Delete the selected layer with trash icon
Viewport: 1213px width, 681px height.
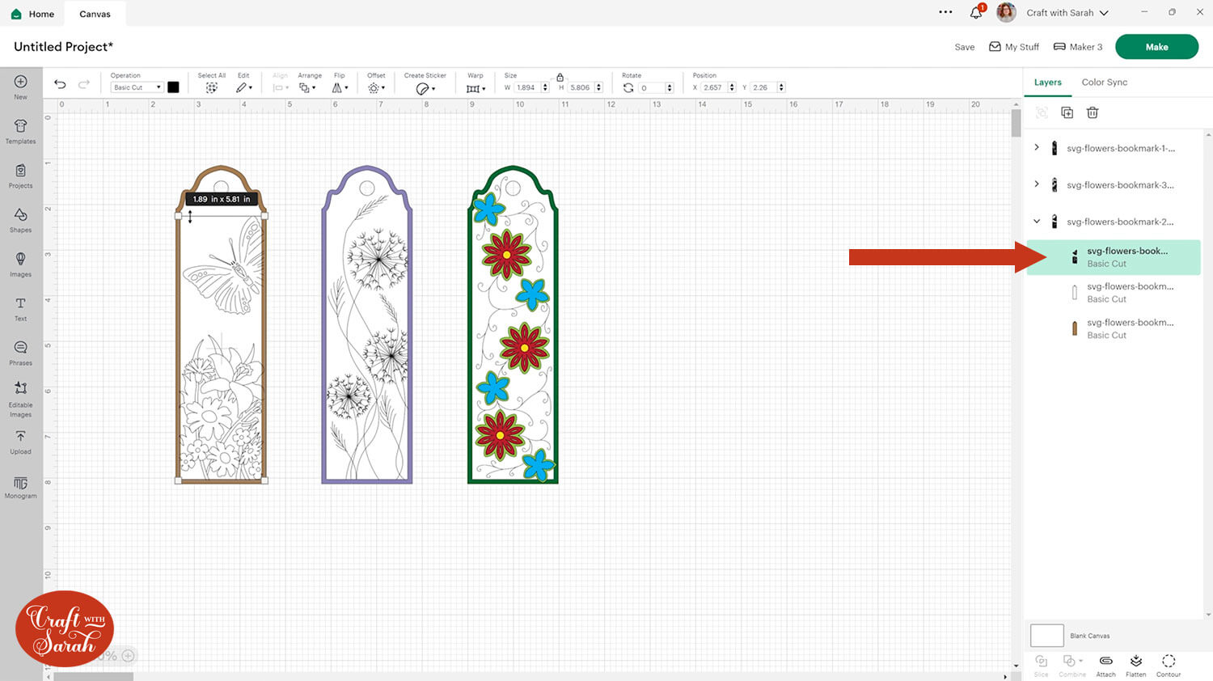1093,112
